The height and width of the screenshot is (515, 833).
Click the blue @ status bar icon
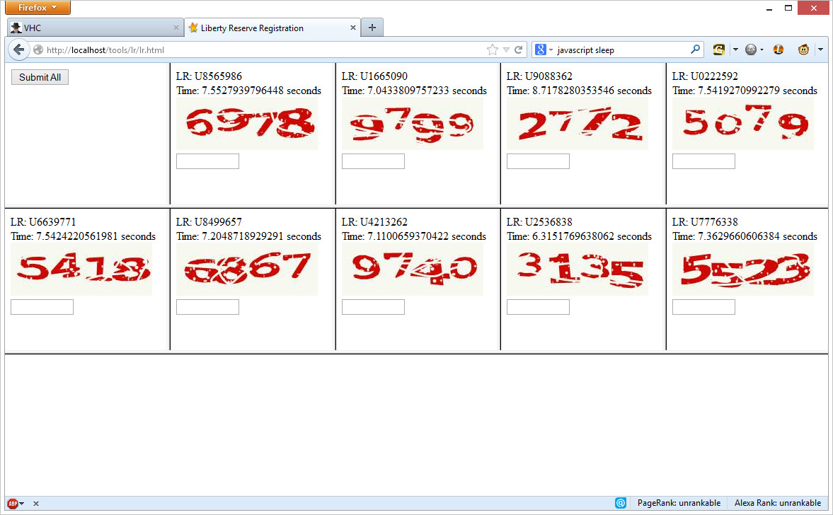(621, 503)
